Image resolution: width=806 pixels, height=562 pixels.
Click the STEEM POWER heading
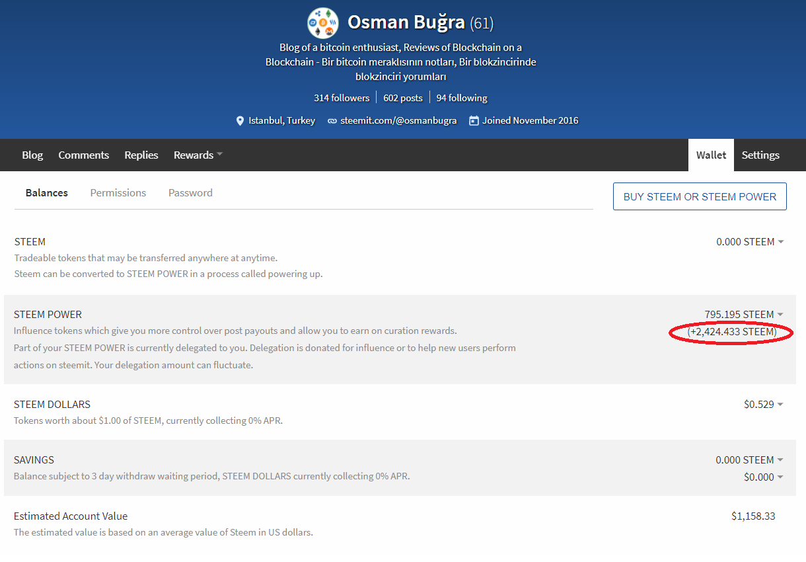point(48,315)
